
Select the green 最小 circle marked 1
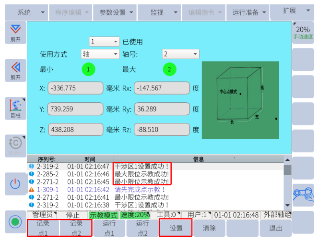(x=88, y=70)
